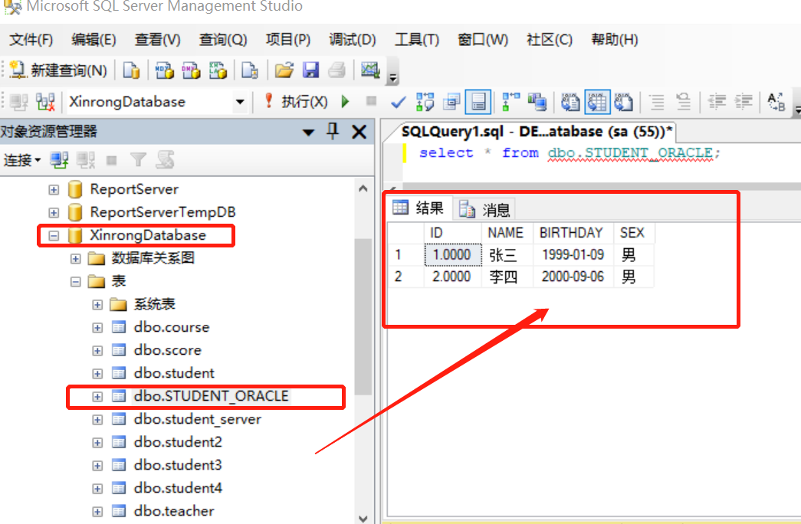Toggle IntelliSense enabled button
Image resolution: width=801 pixels, height=524 pixels.
point(478,102)
